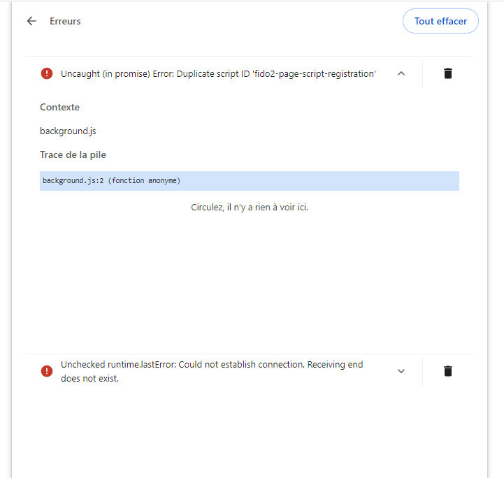504x478 pixels.
Task: Click the Trace de la pile heading
Action: coord(73,154)
